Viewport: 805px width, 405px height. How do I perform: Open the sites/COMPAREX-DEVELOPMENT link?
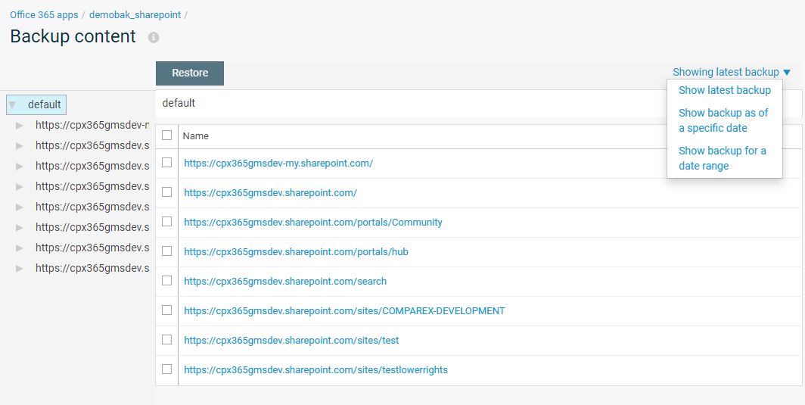(x=344, y=311)
